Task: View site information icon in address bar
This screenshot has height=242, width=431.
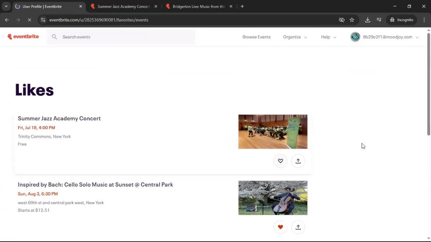Action: [x=43, y=20]
